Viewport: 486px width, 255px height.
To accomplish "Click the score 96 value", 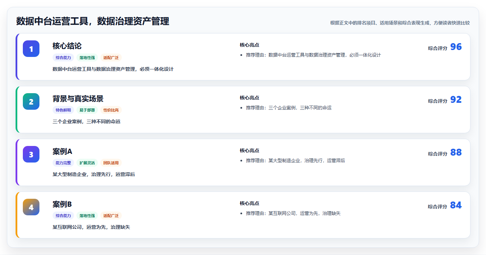I will (x=456, y=47).
